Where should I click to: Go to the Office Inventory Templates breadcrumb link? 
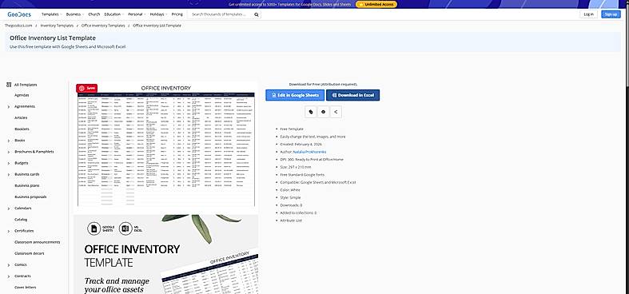(x=103, y=26)
